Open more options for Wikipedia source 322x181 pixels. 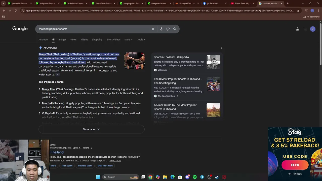tap(170, 70)
